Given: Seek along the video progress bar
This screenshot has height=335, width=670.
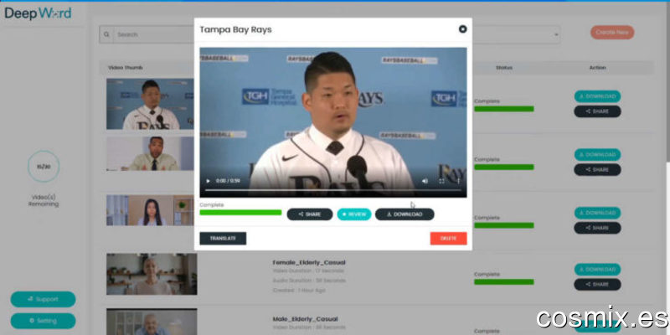Looking at the screenshot, I should (x=332, y=190).
